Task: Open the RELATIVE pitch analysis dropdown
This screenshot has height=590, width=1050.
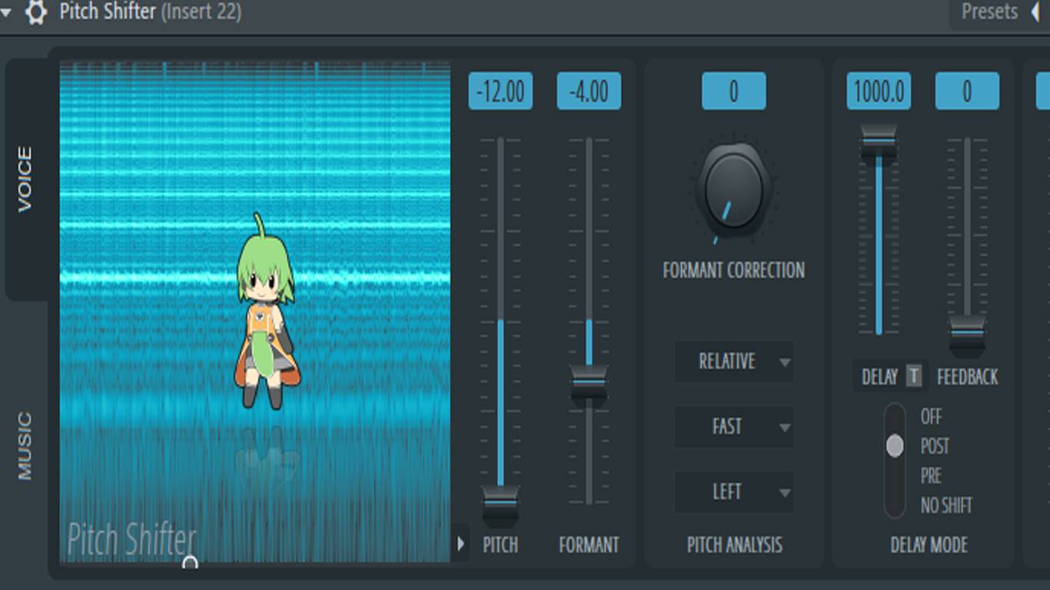Action: (x=733, y=361)
